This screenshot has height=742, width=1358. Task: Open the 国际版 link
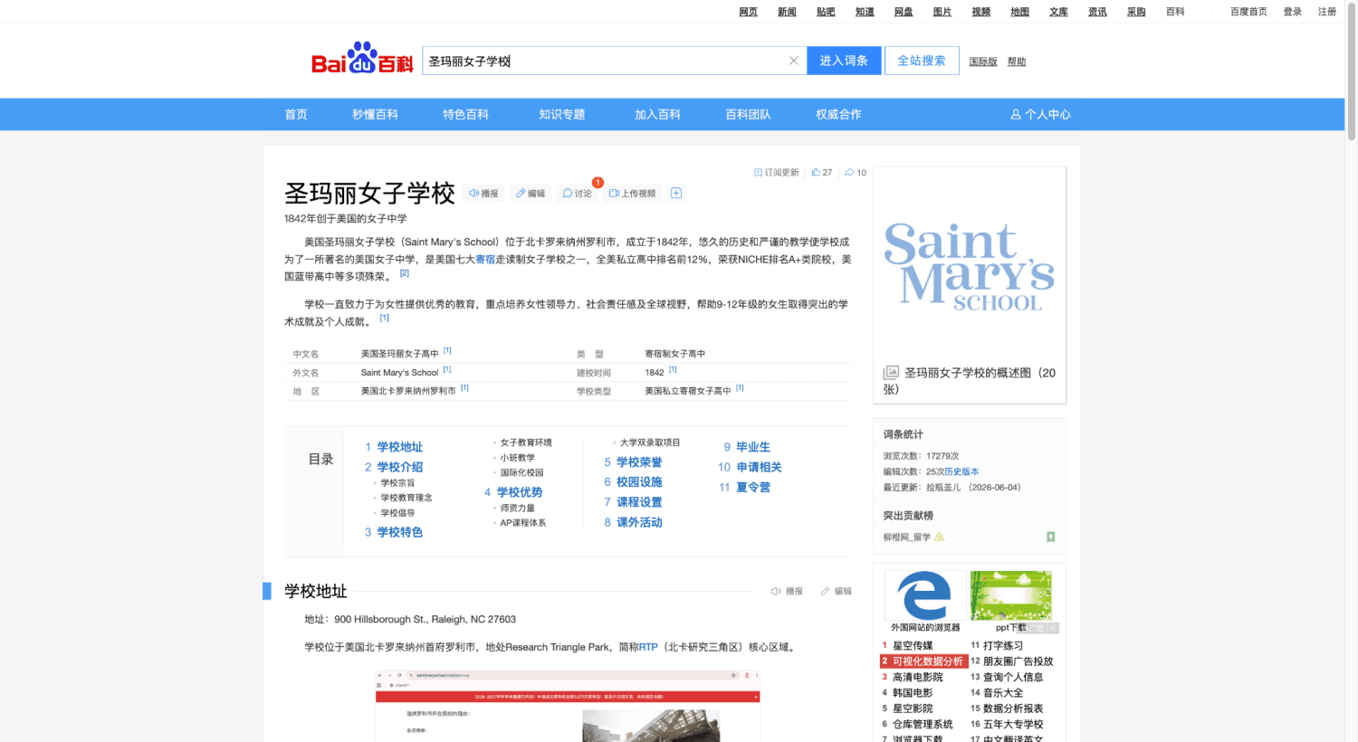coord(983,62)
